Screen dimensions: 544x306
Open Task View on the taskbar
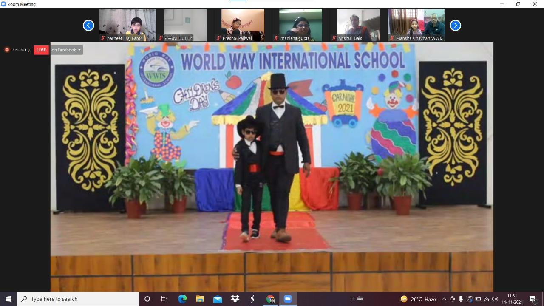164,299
